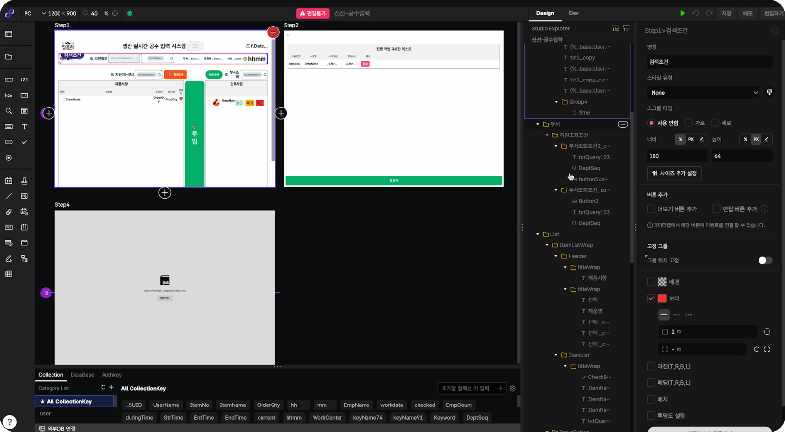Switch to the Dev tab
The width and height of the screenshot is (785, 432).
pyautogui.click(x=574, y=13)
